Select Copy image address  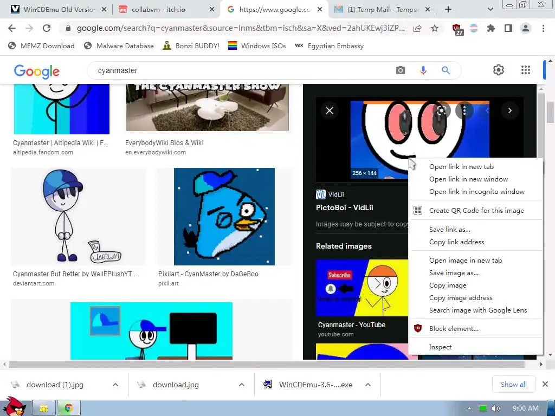point(476,298)
